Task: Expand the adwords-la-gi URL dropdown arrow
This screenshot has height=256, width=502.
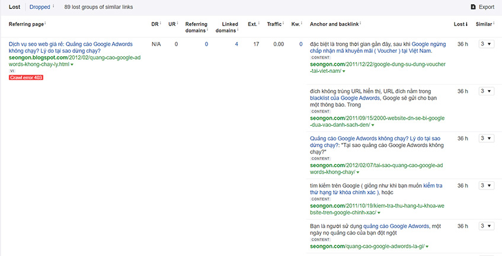Action: [x=427, y=247]
